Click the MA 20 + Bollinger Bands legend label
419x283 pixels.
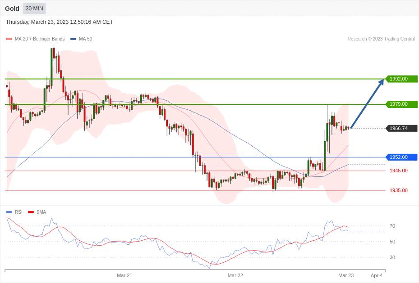point(40,39)
